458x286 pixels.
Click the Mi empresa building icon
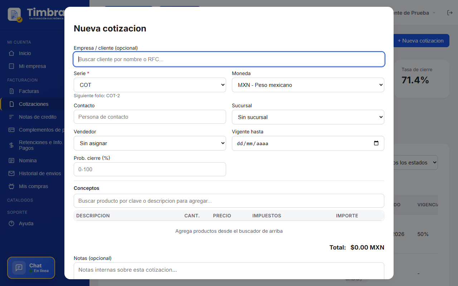[11, 66]
